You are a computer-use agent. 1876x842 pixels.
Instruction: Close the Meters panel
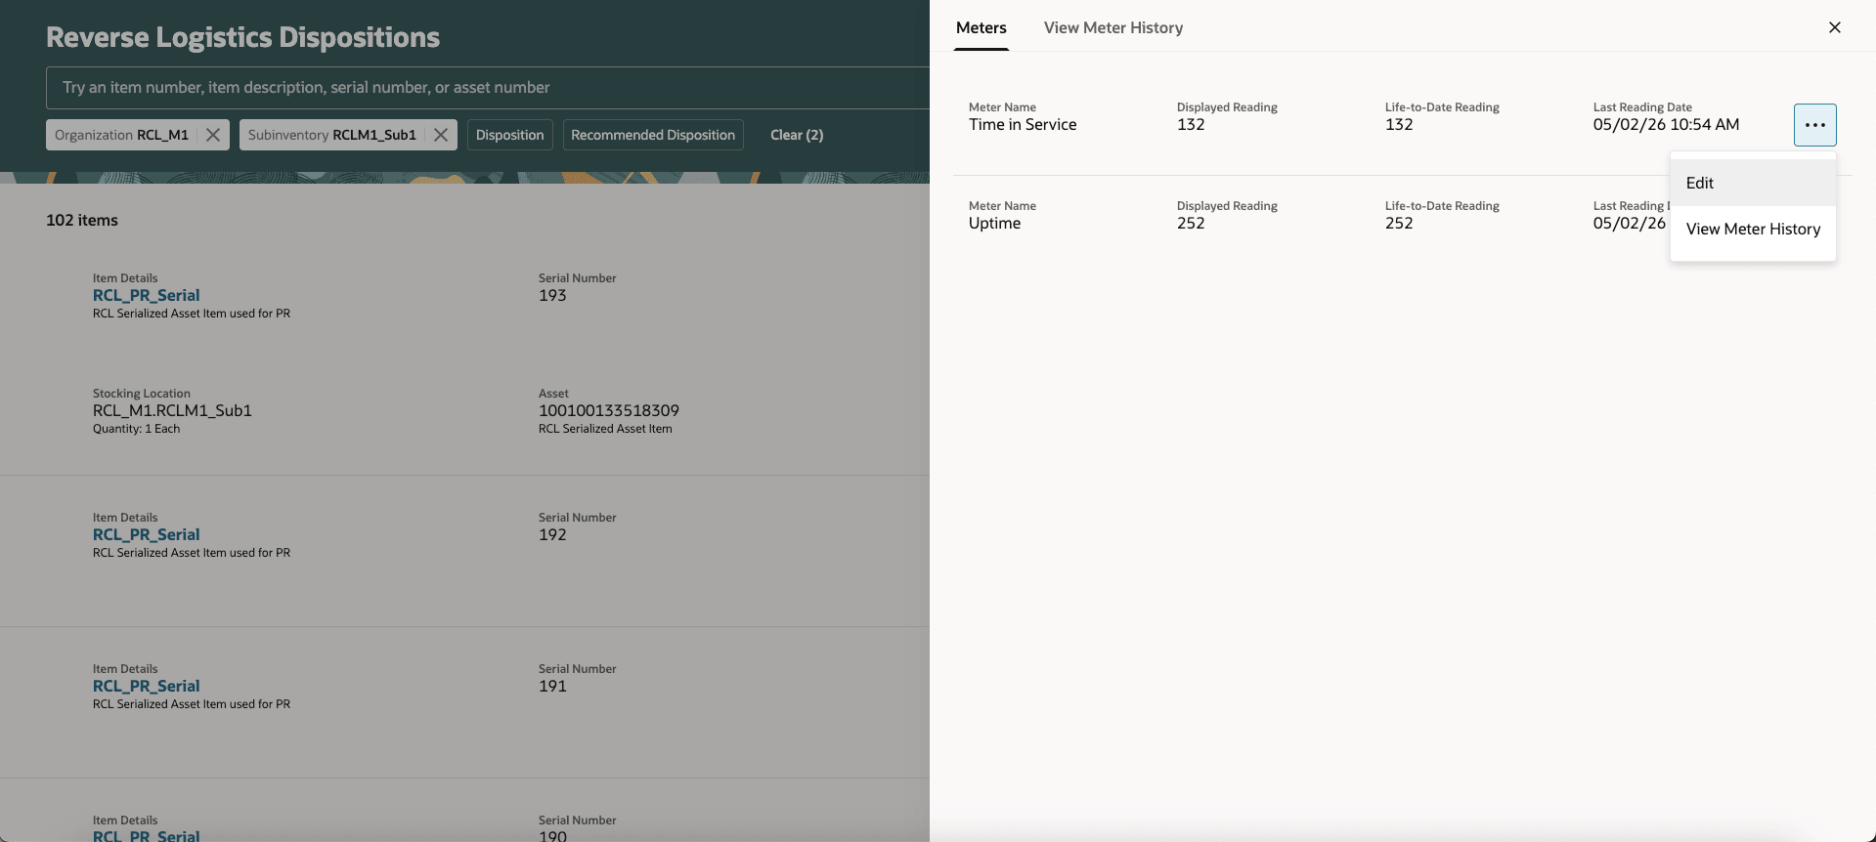[x=1835, y=27]
